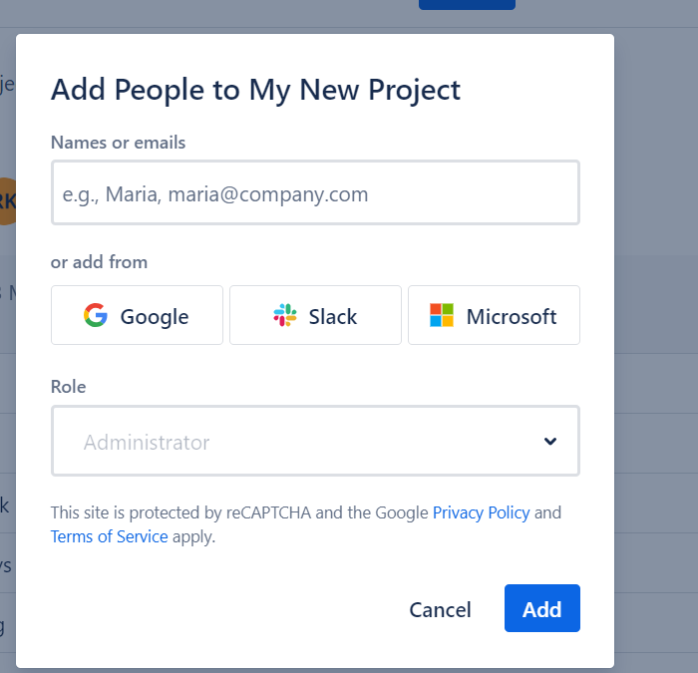Cancel the Add People dialog
Image resolution: width=698 pixels, height=673 pixels.
point(440,609)
